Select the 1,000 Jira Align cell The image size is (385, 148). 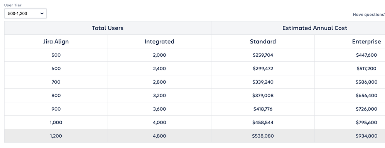pyautogui.click(x=56, y=123)
